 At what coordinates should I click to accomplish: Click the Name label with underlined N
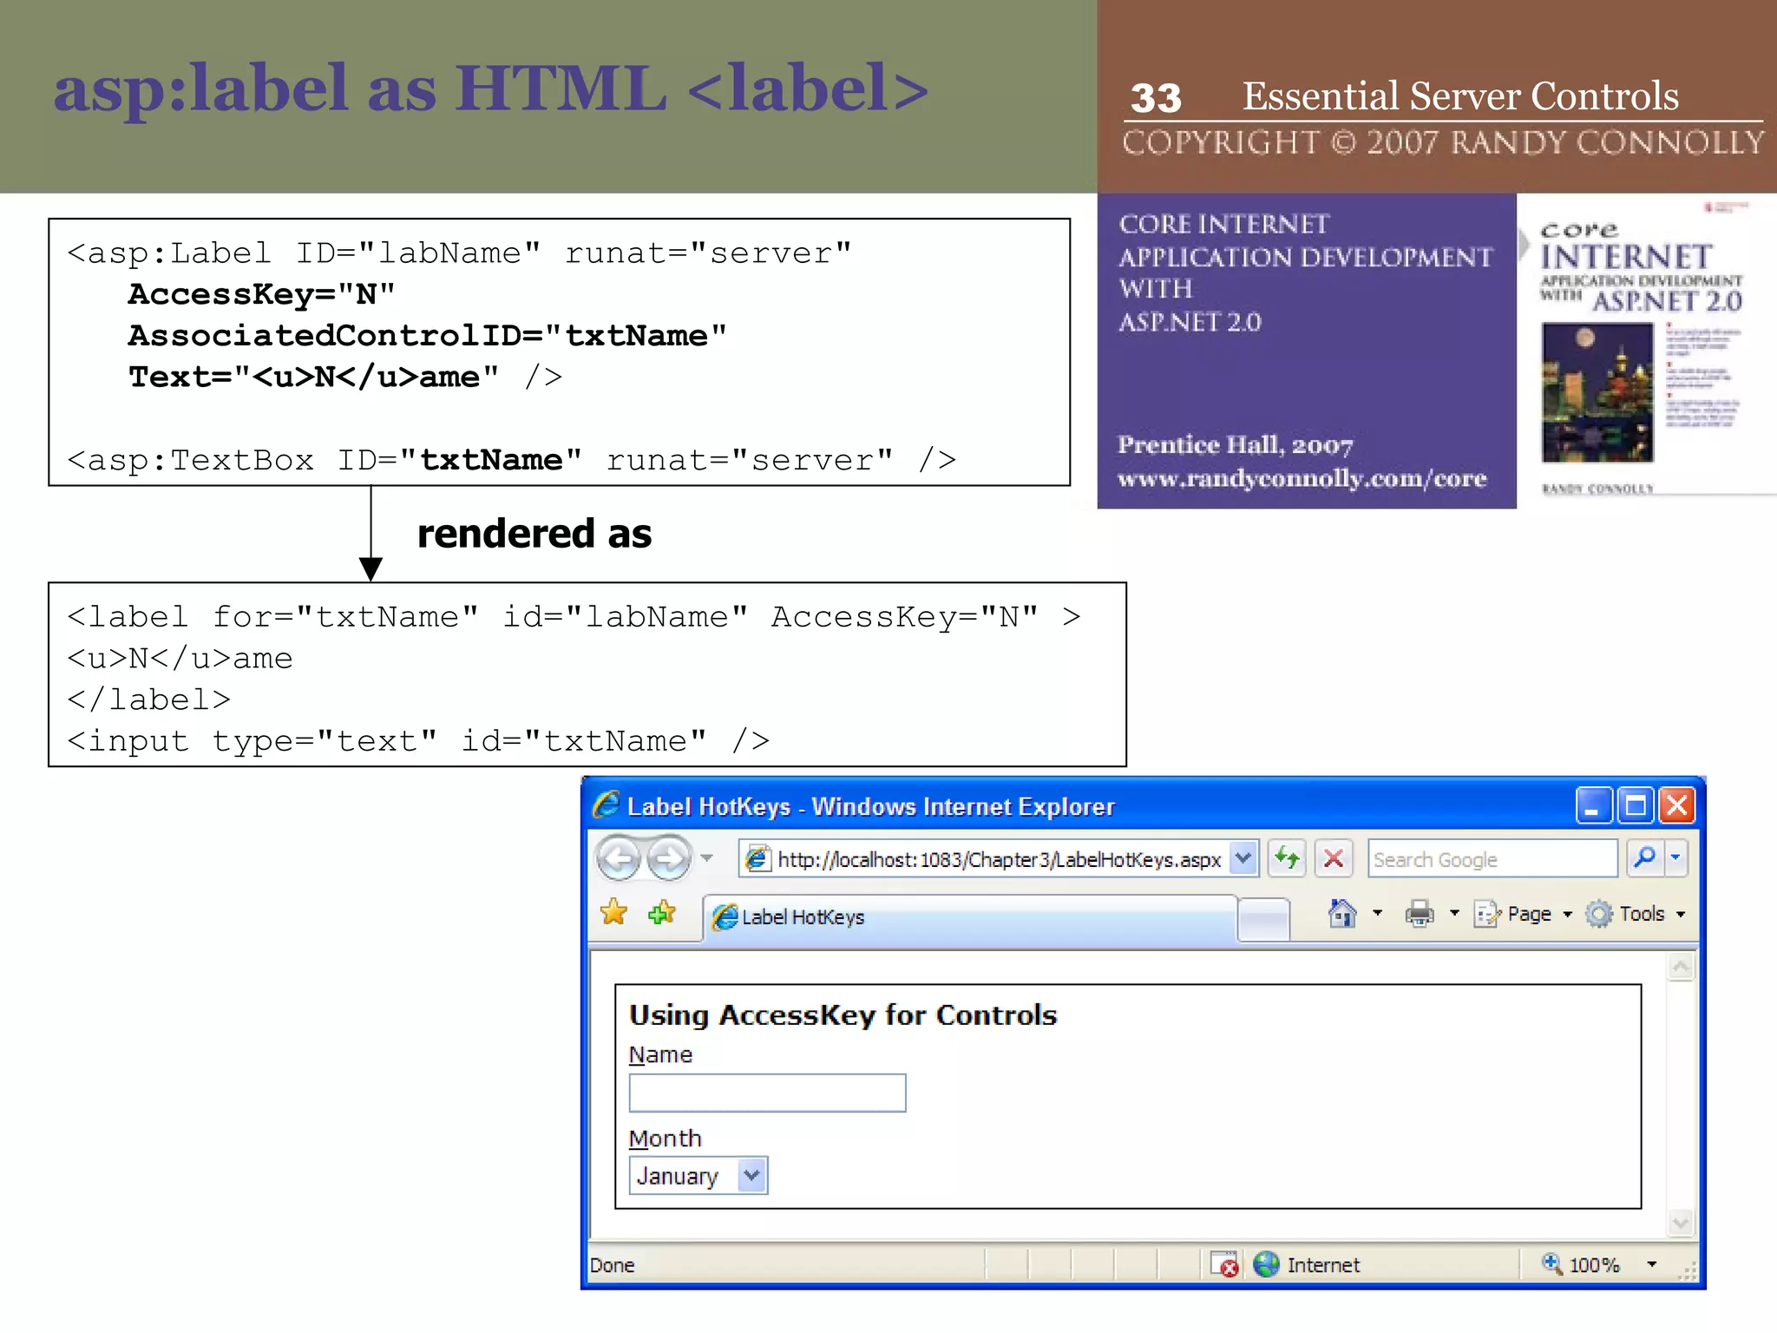pyautogui.click(x=660, y=1055)
